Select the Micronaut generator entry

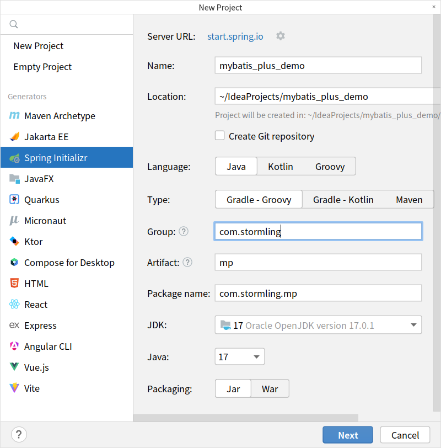[x=67, y=220]
